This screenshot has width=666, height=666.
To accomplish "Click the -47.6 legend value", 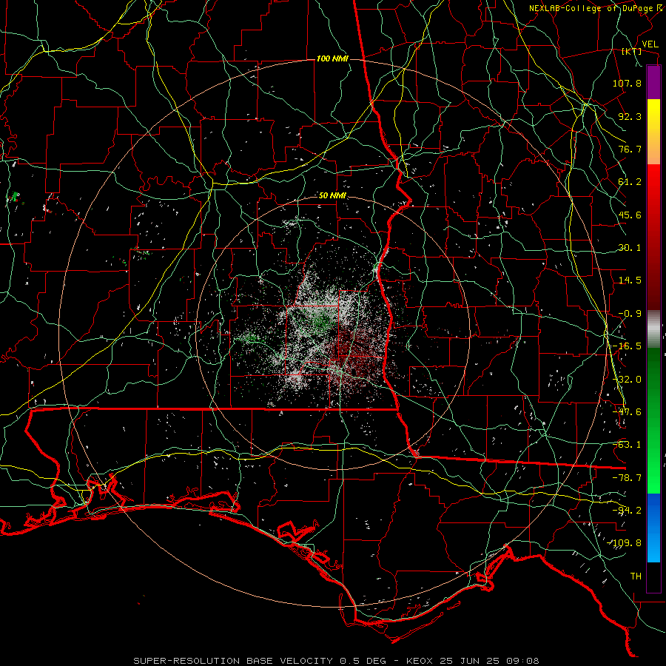I will (x=627, y=412).
